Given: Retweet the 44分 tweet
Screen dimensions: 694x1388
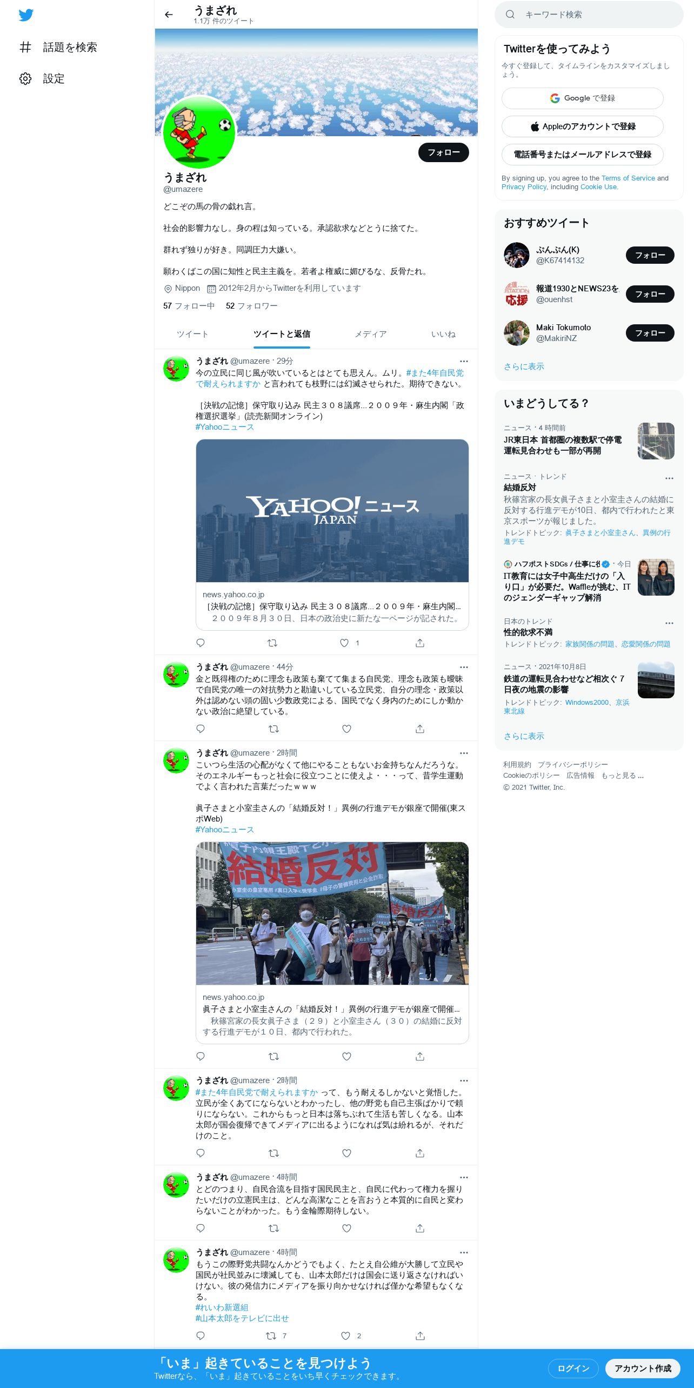Looking at the screenshot, I should tap(274, 729).
